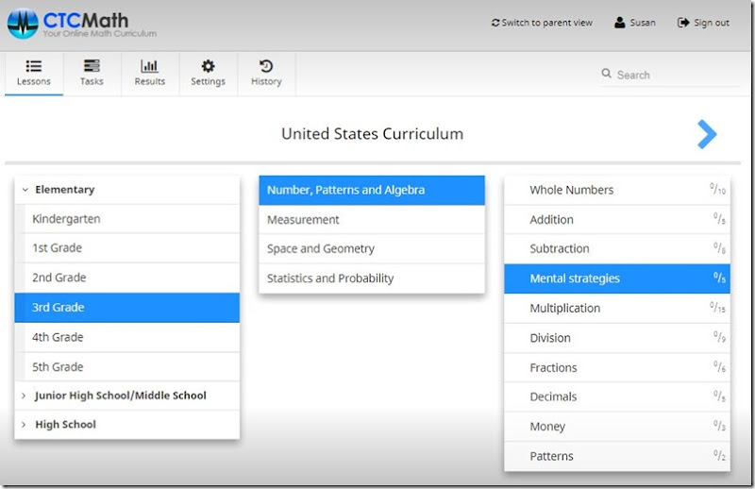The image size is (755, 489).
Task: Open the Subtraction topic
Action: [617, 248]
